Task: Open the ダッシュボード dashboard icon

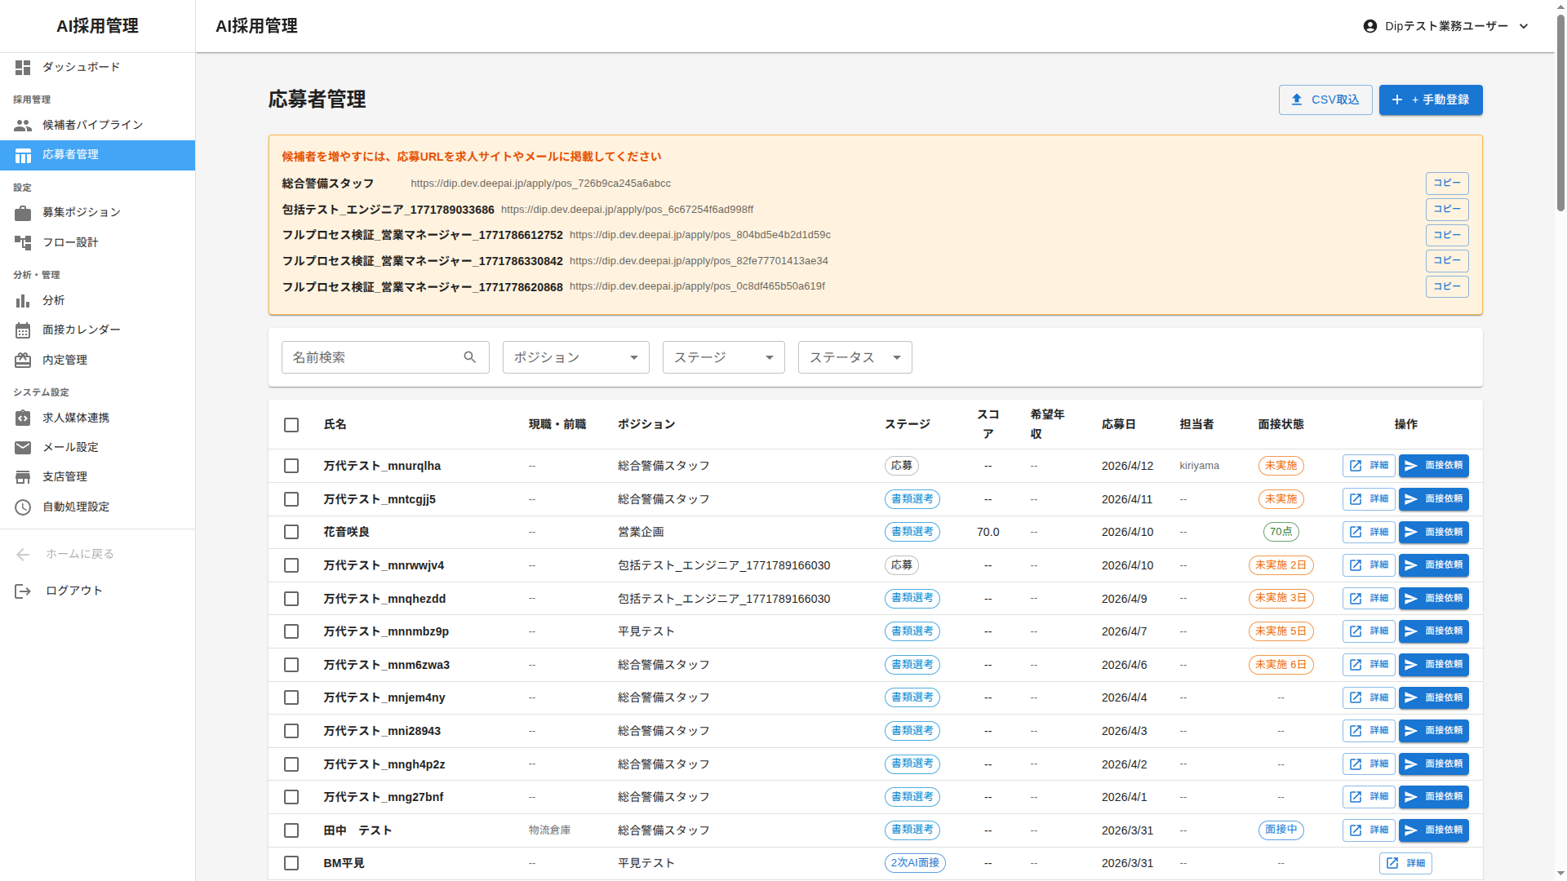Action: [x=23, y=67]
